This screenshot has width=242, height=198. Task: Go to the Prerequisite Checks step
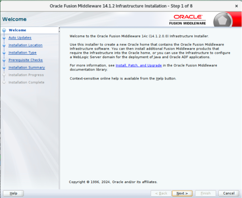(x=26, y=60)
